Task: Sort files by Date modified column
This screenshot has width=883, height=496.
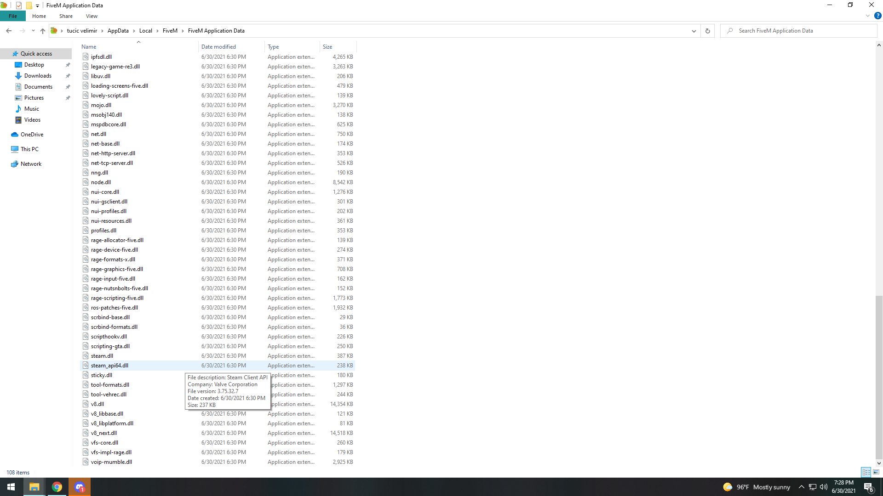Action: pyautogui.click(x=232, y=47)
